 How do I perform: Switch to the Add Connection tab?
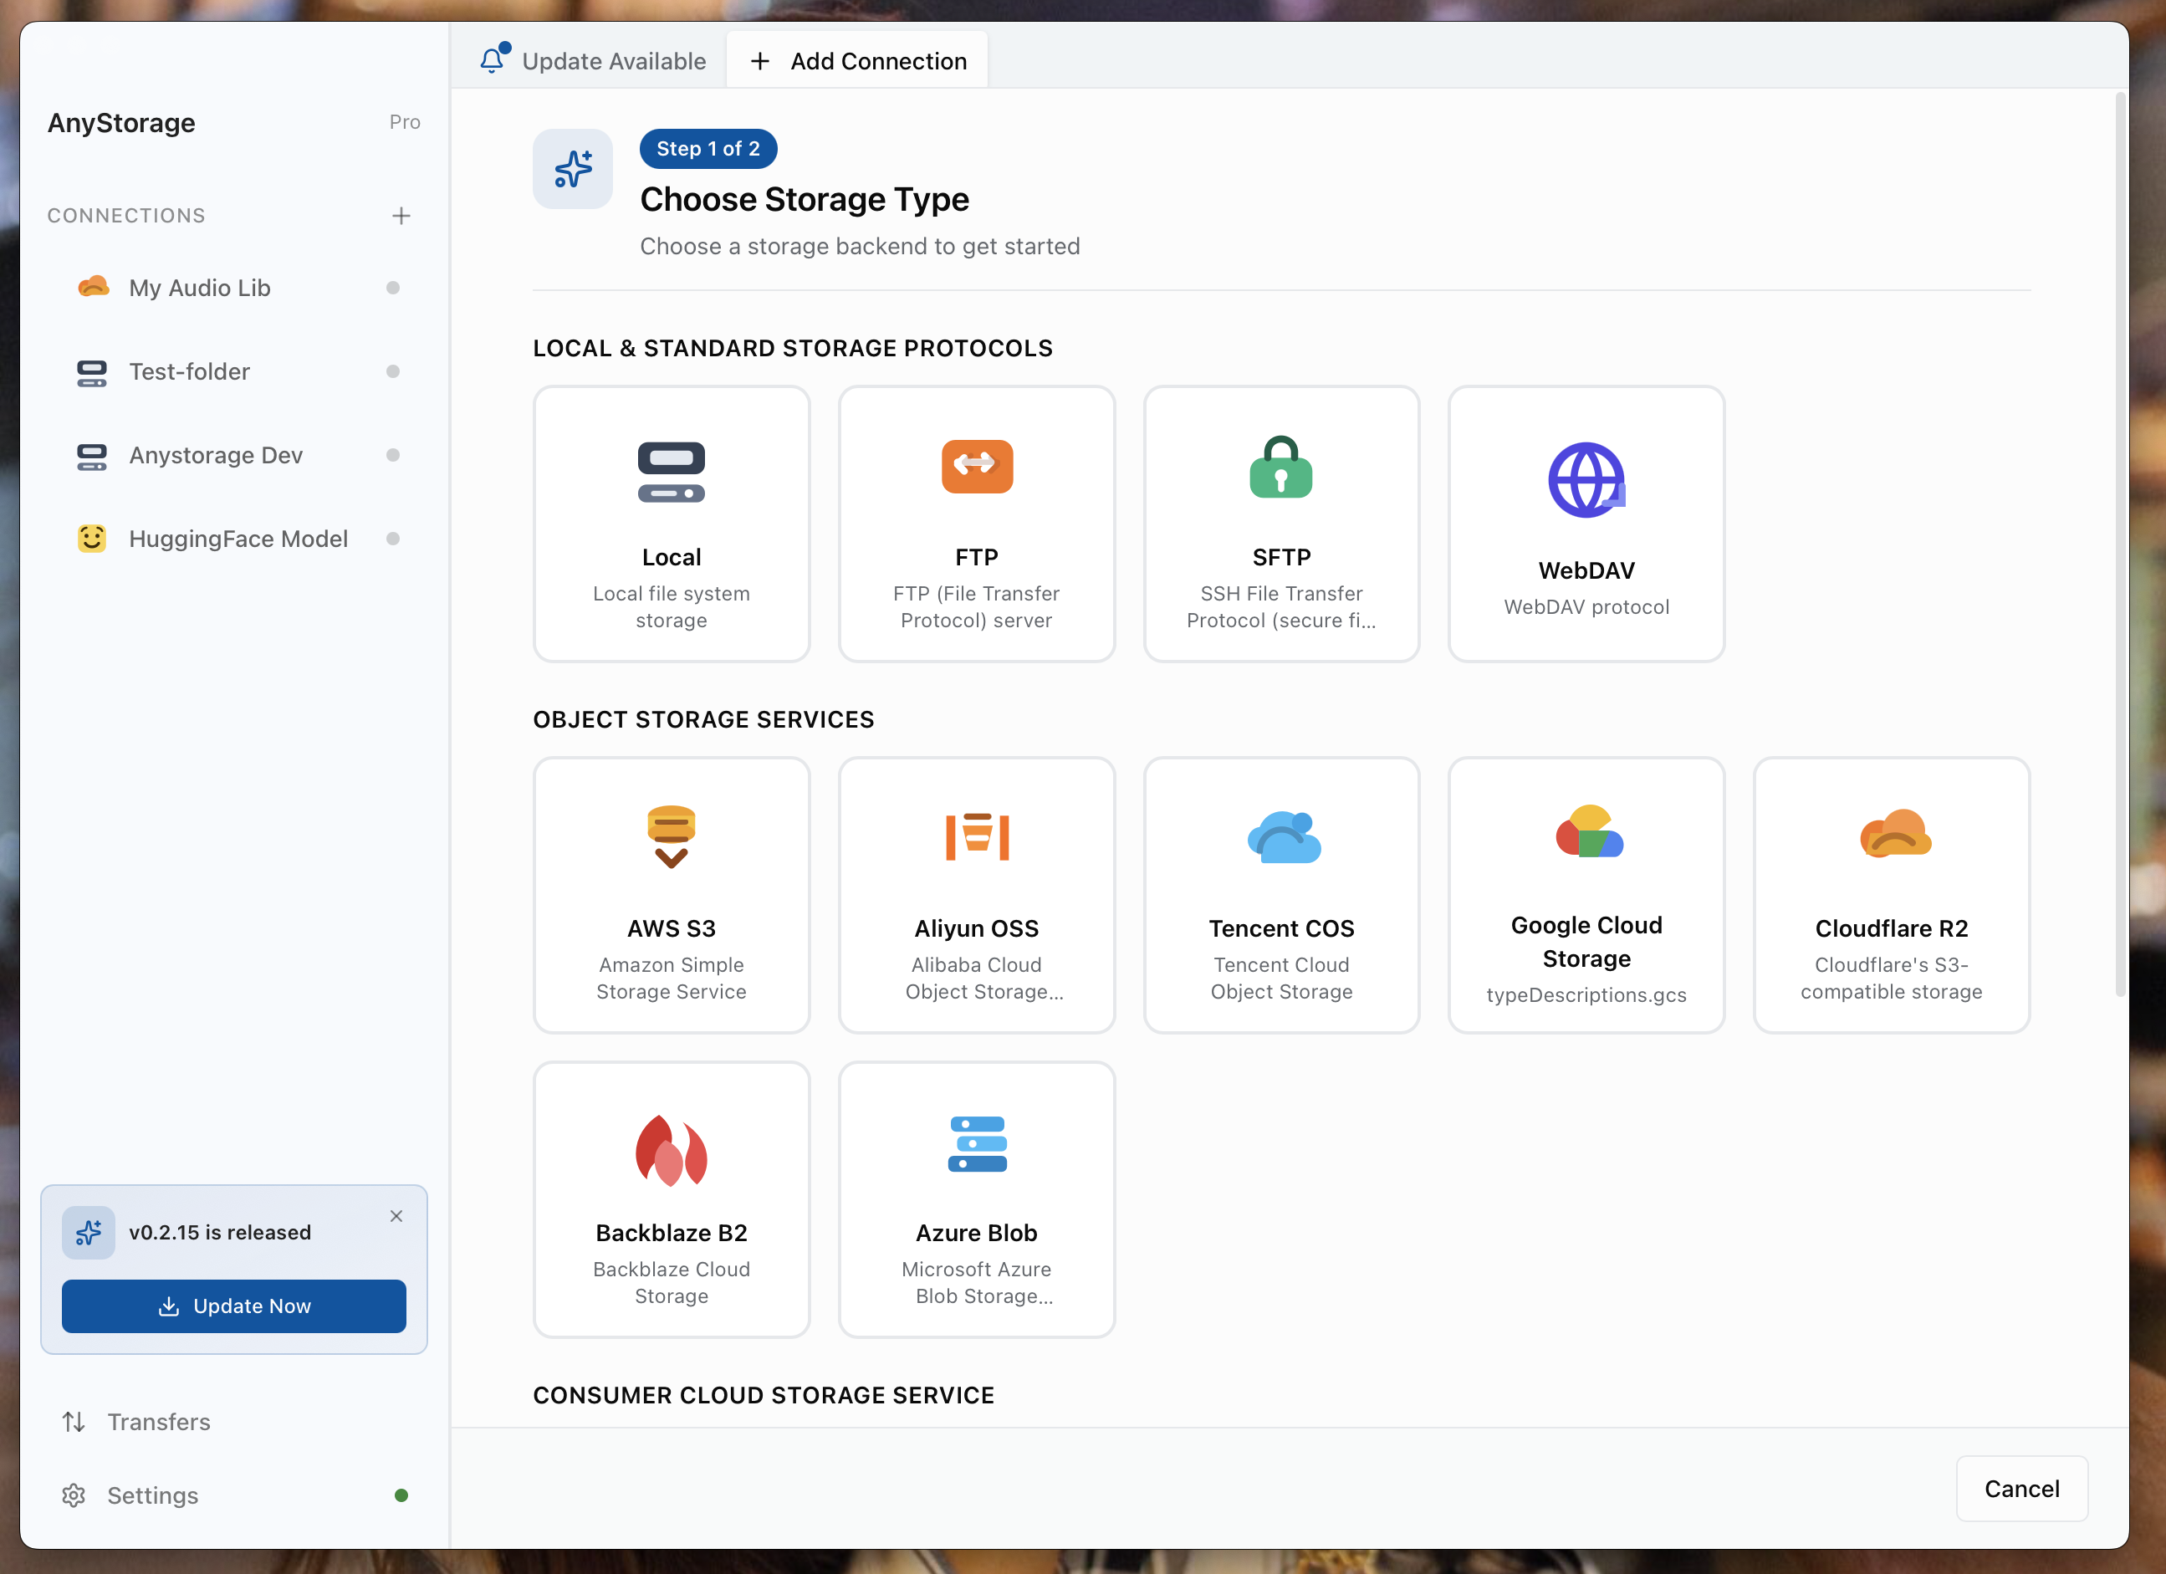click(856, 59)
